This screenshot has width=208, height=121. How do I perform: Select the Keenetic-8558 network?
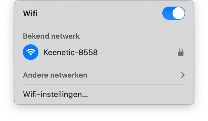click(104, 52)
